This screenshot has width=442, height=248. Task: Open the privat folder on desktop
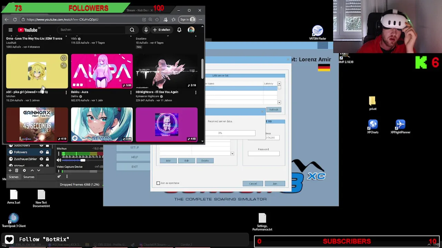point(373,103)
